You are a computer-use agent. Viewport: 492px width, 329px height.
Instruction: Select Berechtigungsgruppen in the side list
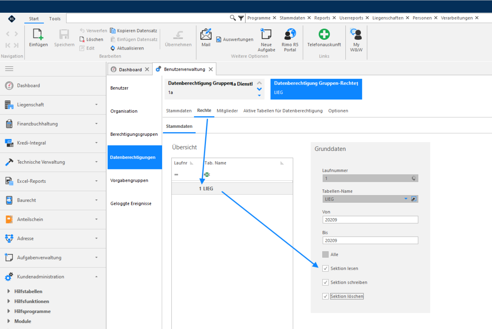[134, 134]
